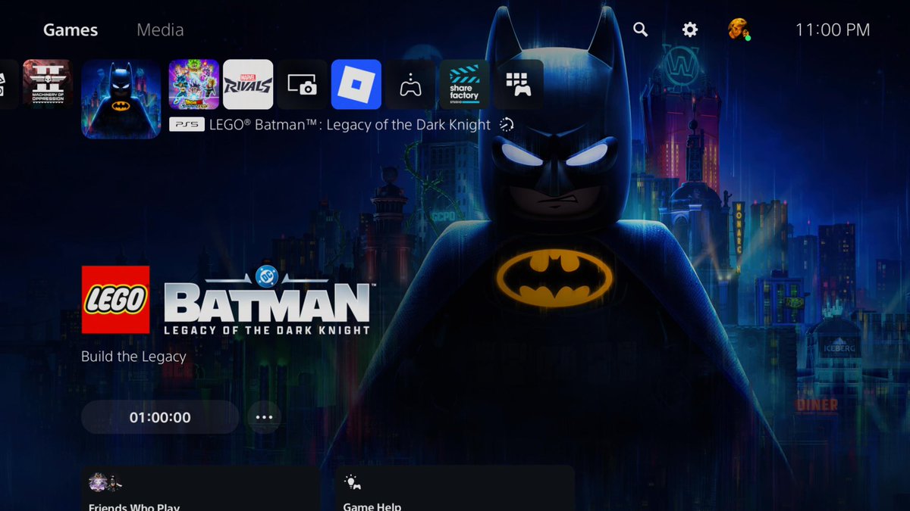910x511 pixels.
Task: Select the Dragon Ball game tile
Action: pos(193,84)
